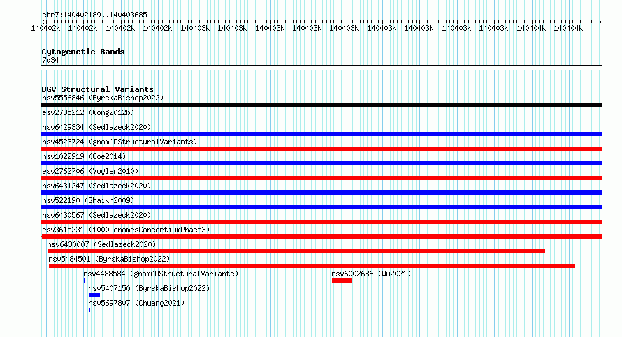This screenshot has width=622, height=337.
Task: Click the Cytogenetic Bands track title
Action: pyautogui.click(x=83, y=52)
